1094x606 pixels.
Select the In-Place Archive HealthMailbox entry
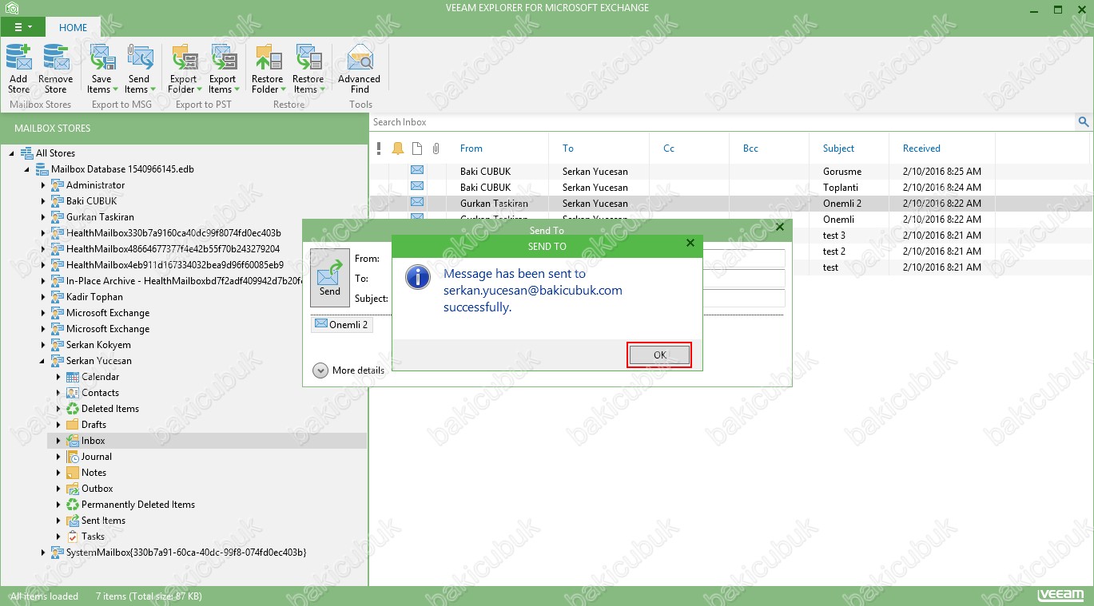185,281
